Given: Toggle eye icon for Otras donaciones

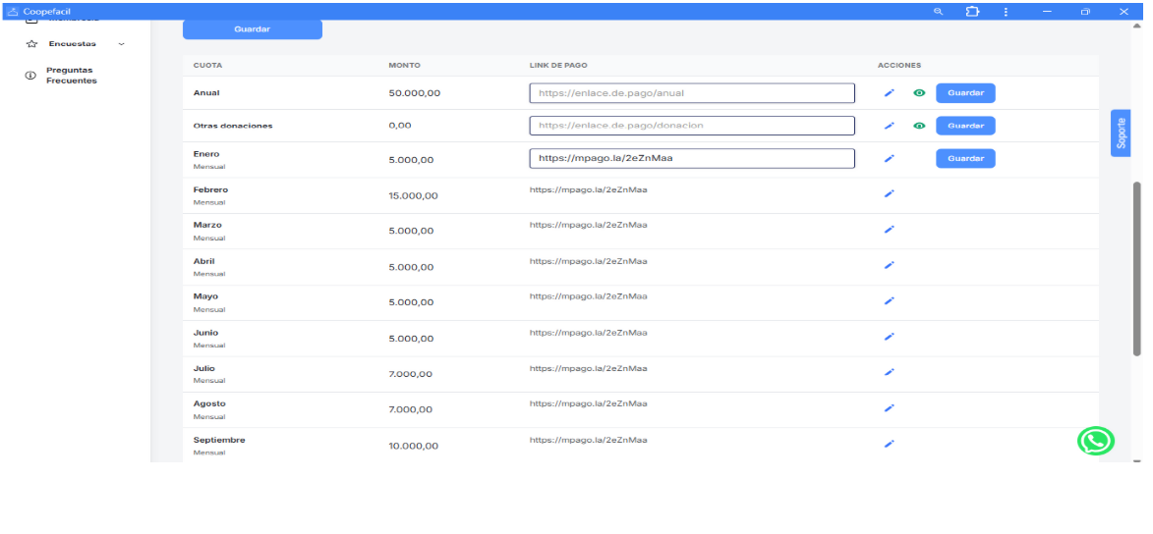Looking at the screenshot, I should 919,126.
